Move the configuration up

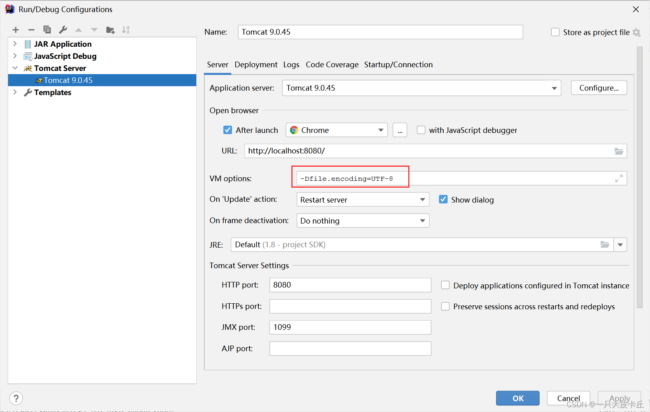79,30
